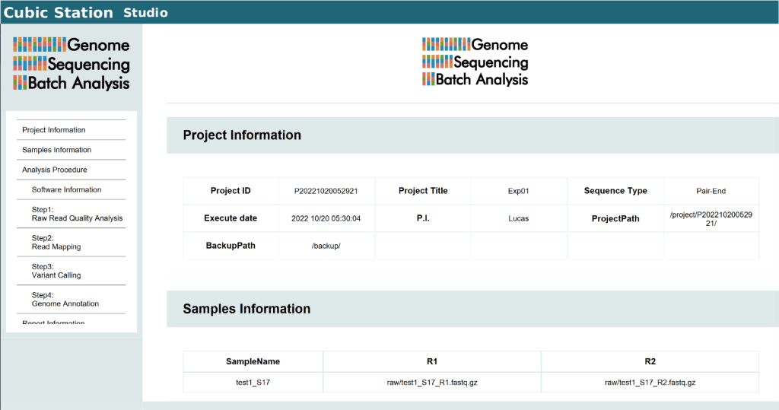Viewport: 779px width, 410px height.
Task: Click the Genome Sequencing logo in report header
Action: 475,62
